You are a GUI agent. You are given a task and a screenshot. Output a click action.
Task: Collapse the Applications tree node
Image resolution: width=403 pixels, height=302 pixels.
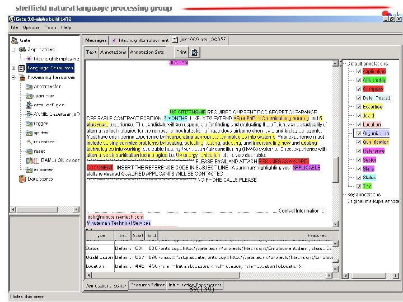[13, 50]
